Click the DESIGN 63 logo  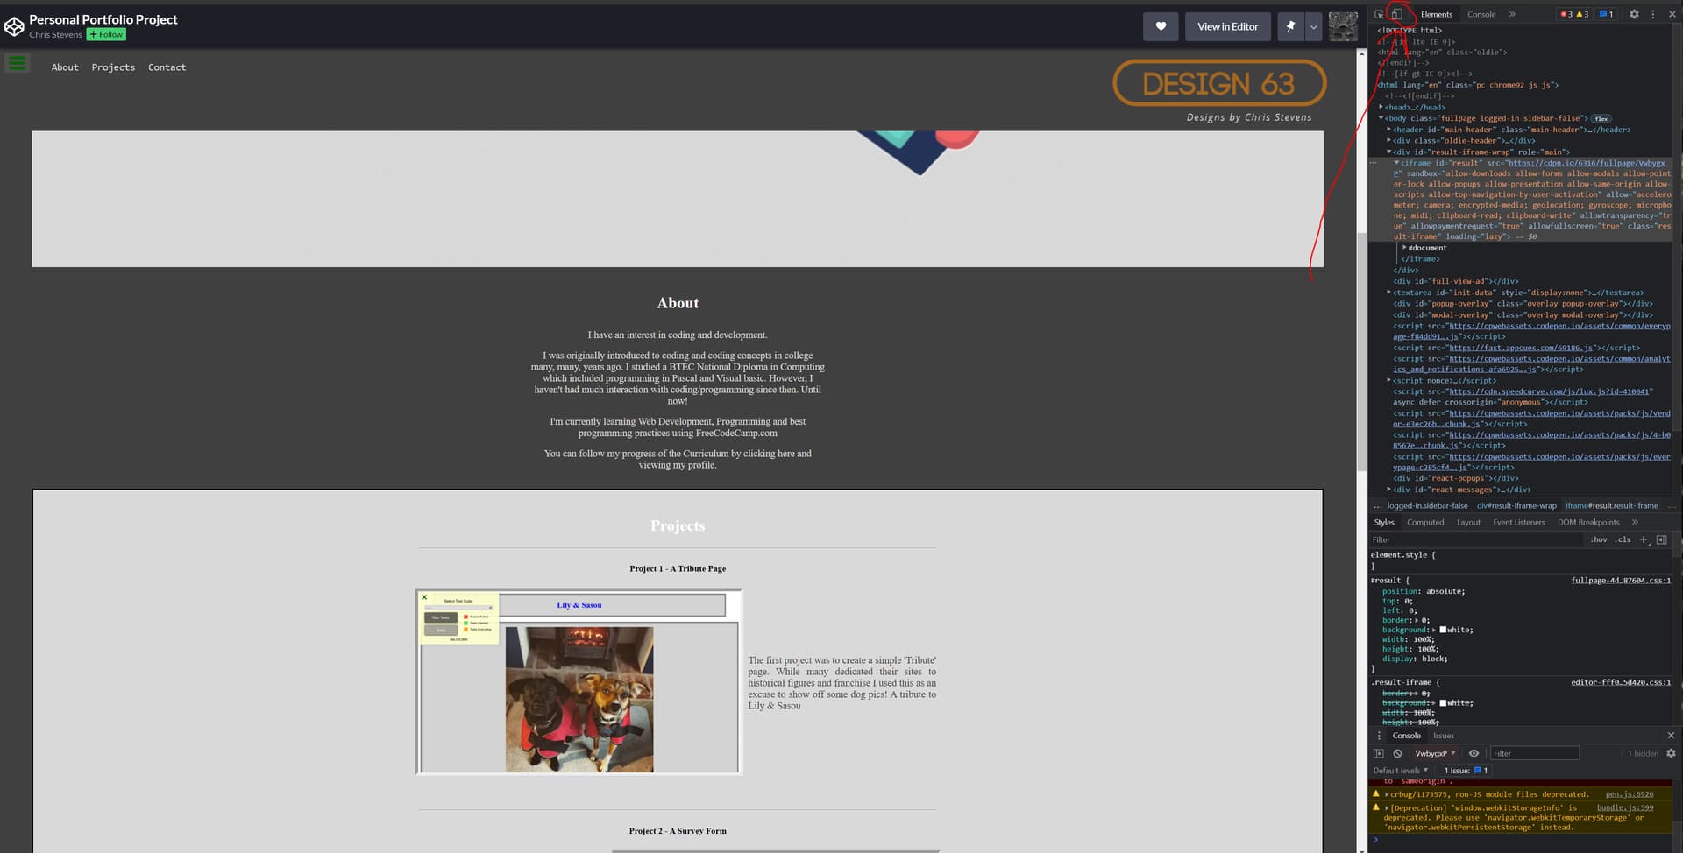pos(1218,83)
